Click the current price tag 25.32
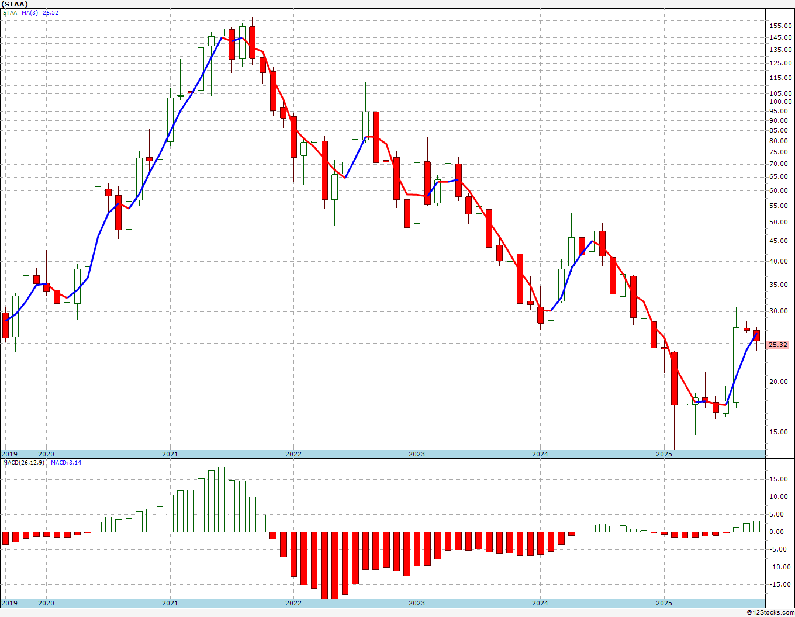The height and width of the screenshot is (617, 795). click(777, 345)
